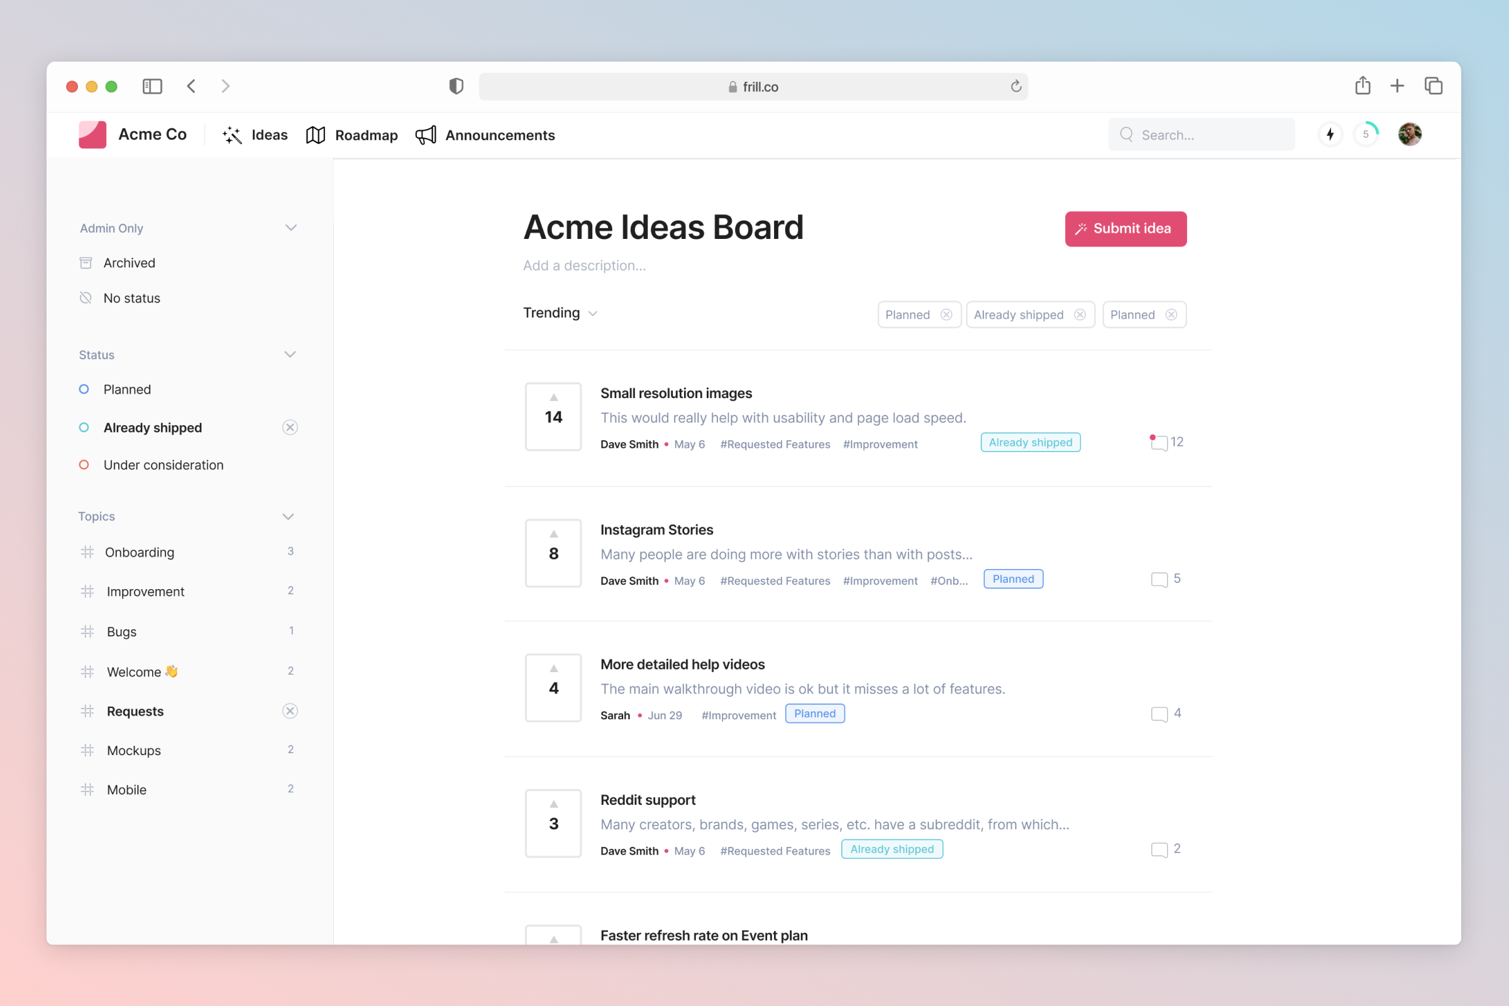Go forward with the browser forward arrow
Screen dimensions: 1509x1006
(225, 86)
